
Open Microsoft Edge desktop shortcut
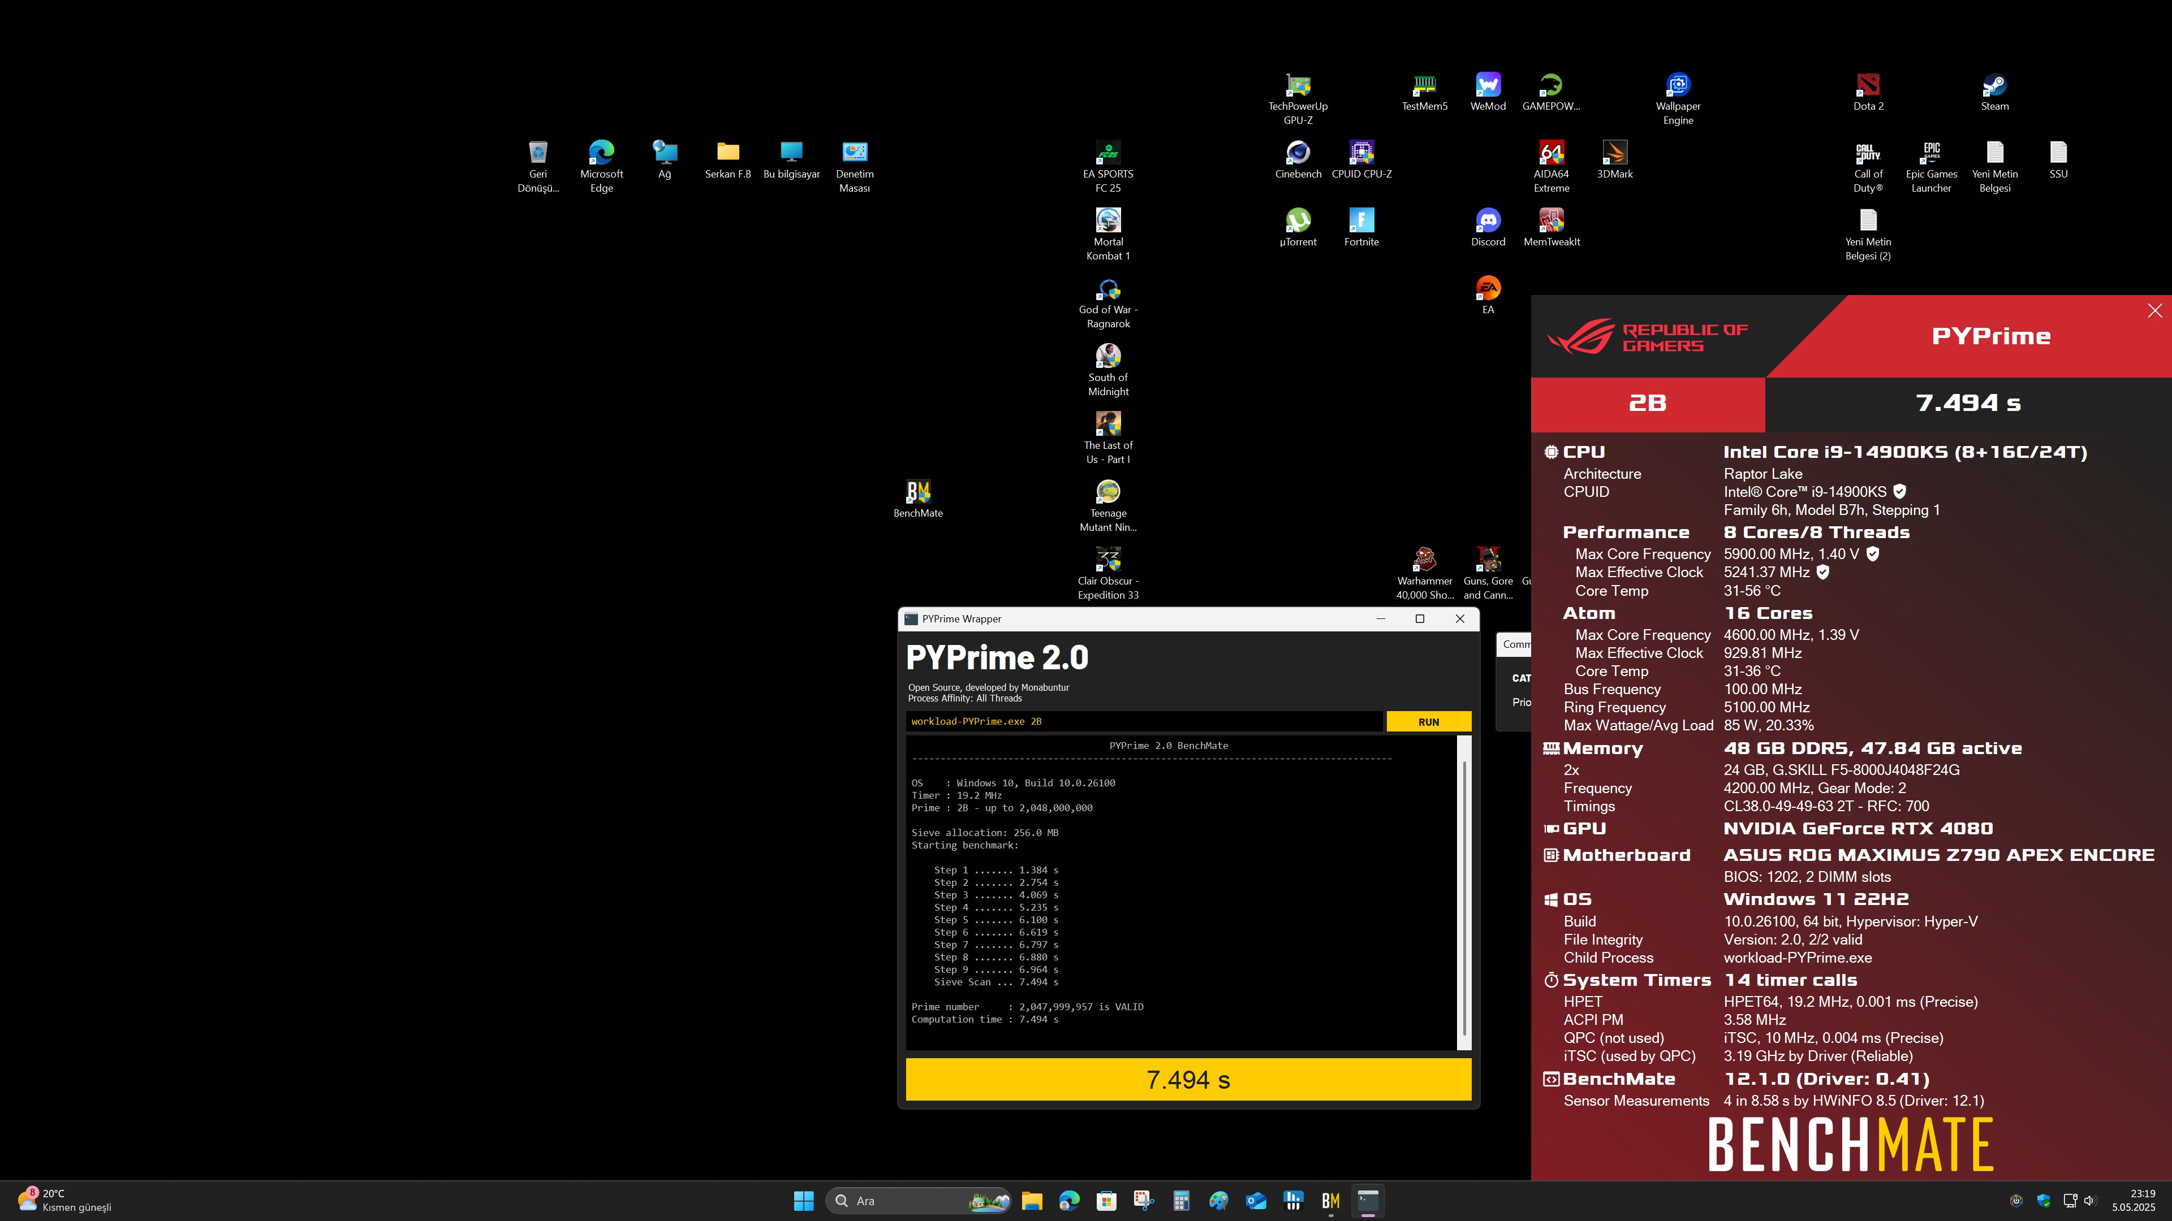pyautogui.click(x=601, y=166)
